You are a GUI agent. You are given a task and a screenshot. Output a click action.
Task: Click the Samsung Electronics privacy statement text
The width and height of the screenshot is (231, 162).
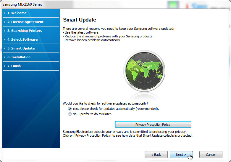pos(125,132)
